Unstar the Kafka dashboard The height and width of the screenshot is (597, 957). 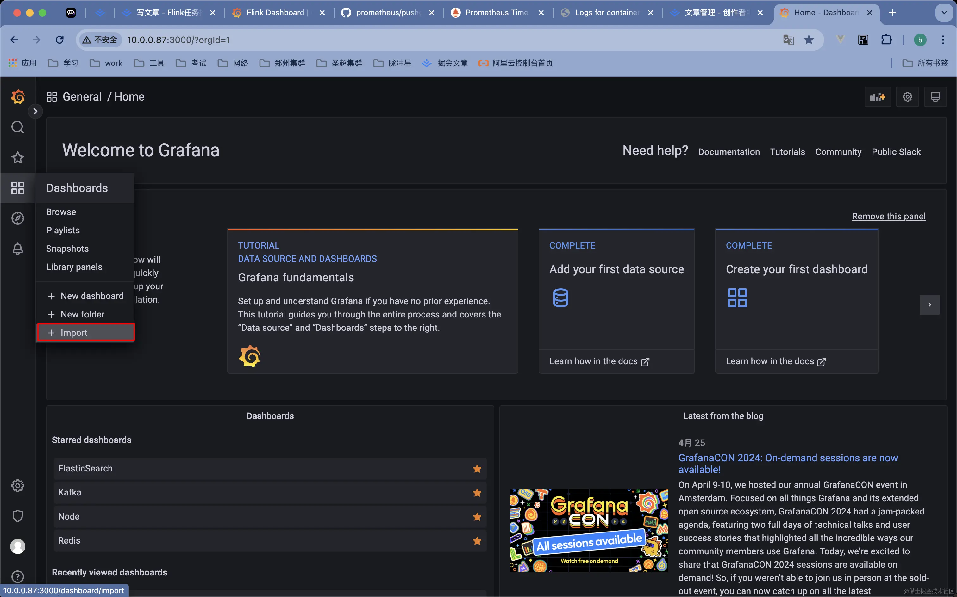[477, 493]
